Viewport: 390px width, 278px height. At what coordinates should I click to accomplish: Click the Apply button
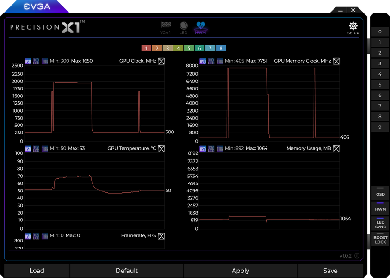click(x=240, y=271)
